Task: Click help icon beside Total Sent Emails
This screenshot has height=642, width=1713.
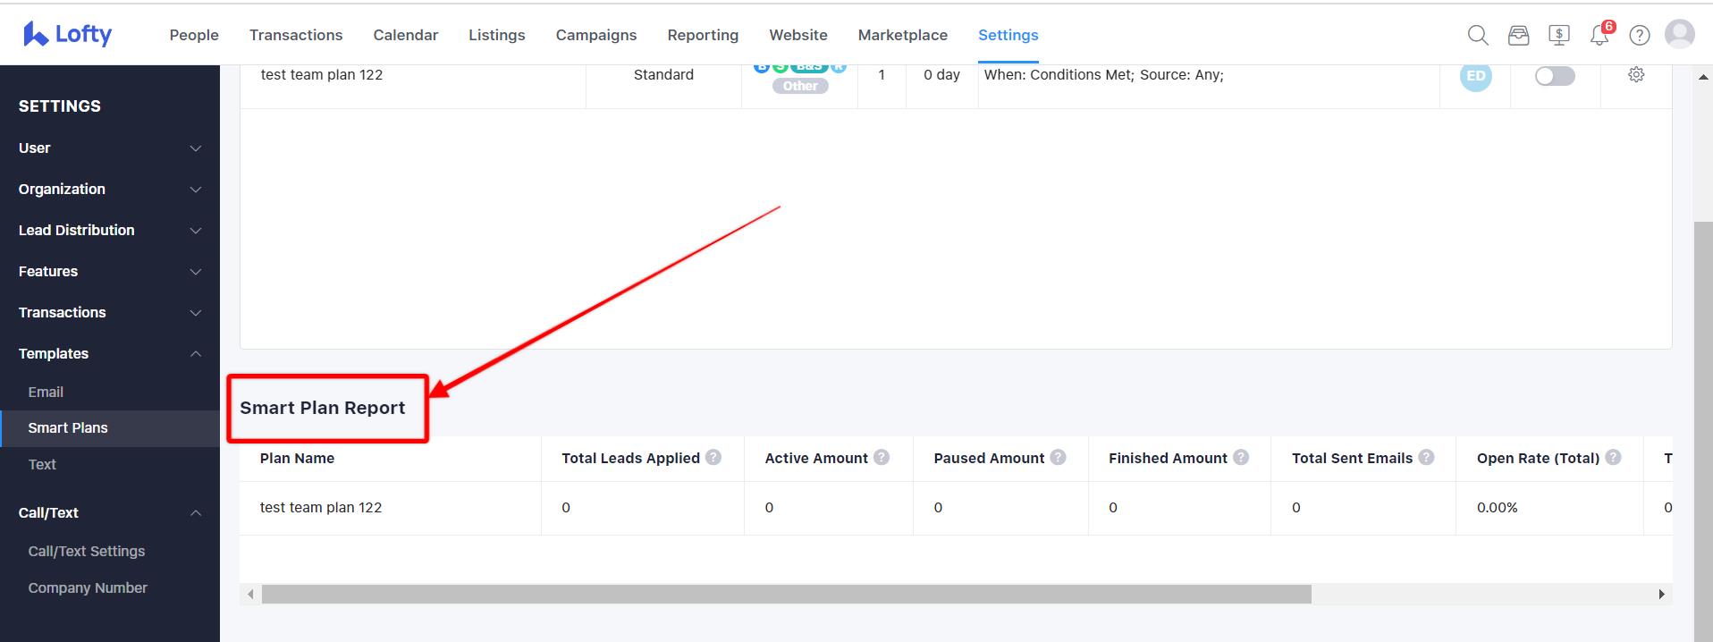Action: 1427,457
